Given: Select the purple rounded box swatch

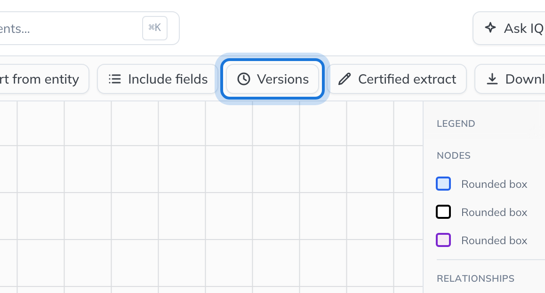Looking at the screenshot, I should [x=443, y=240].
